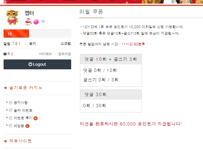Click the star icon beside 슬기로운 카지노
The image size is (203, 151).
pyautogui.click(x=5, y=88)
